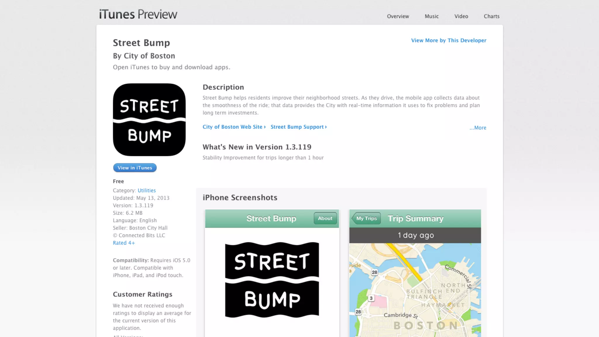Click the arrow beside City of Boston Web Site
This screenshot has height=337, width=599.
(x=265, y=127)
